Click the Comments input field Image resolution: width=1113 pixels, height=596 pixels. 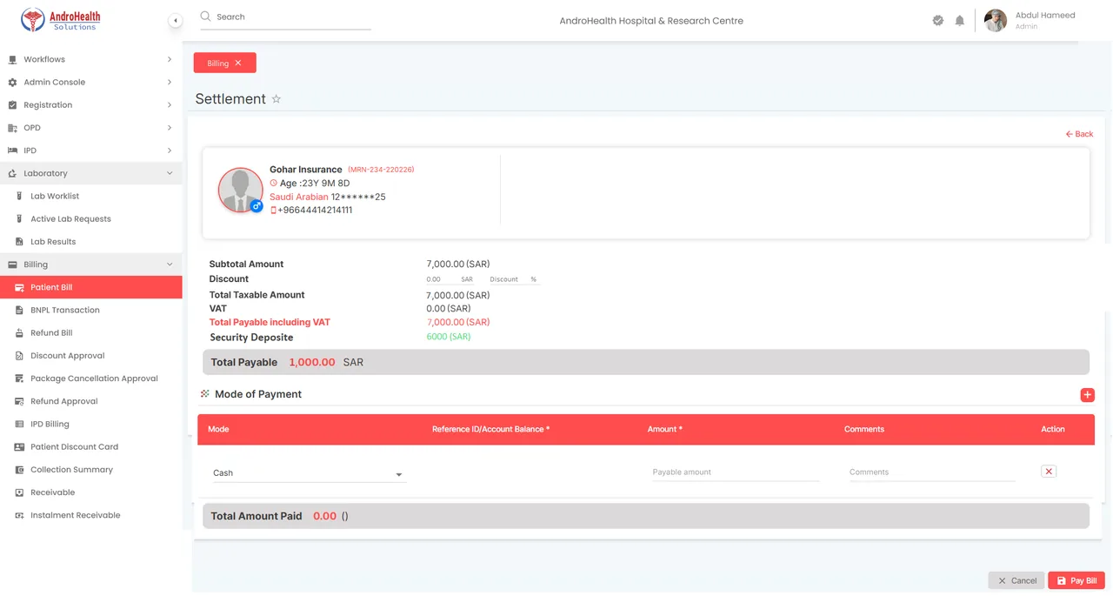tap(932, 472)
